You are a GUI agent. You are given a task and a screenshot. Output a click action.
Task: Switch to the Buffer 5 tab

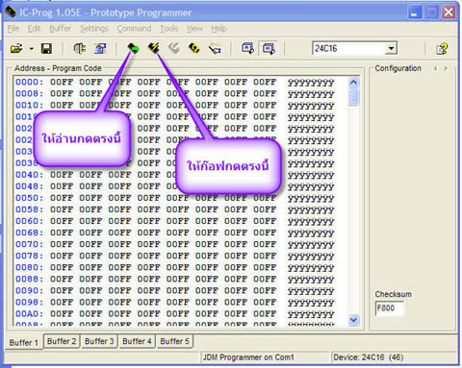click(175, 341)
